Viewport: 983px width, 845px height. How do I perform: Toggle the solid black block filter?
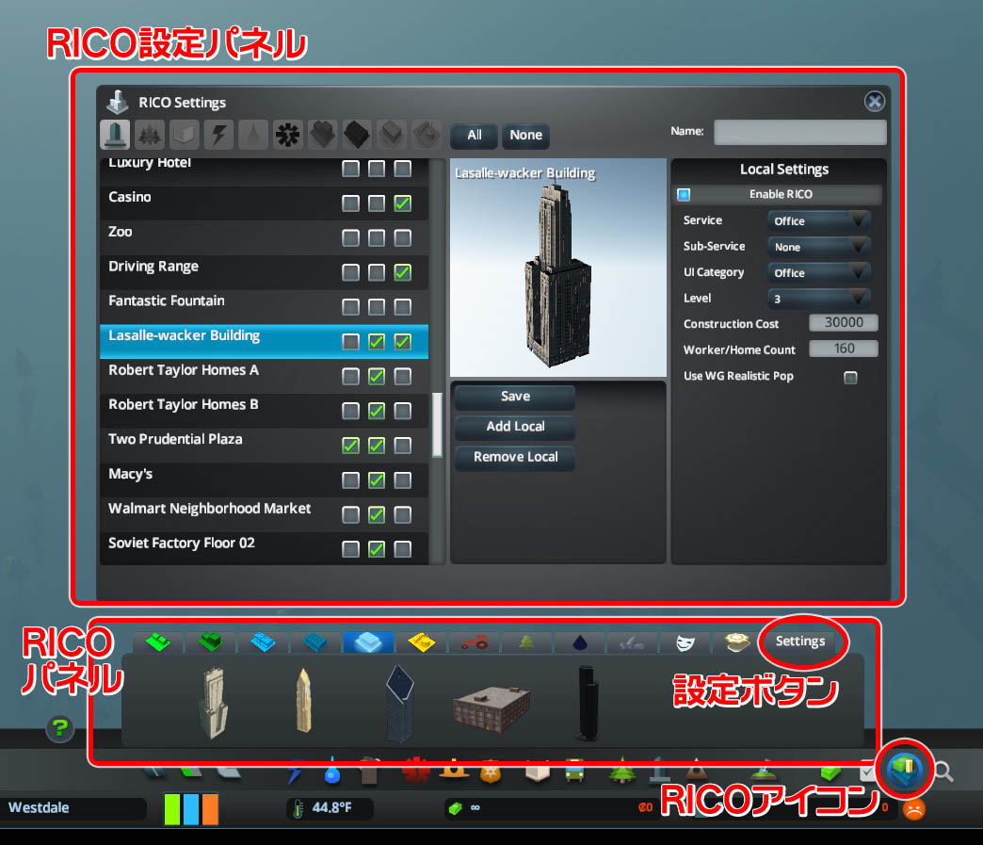pyautogui.click(x=357, y=135)
